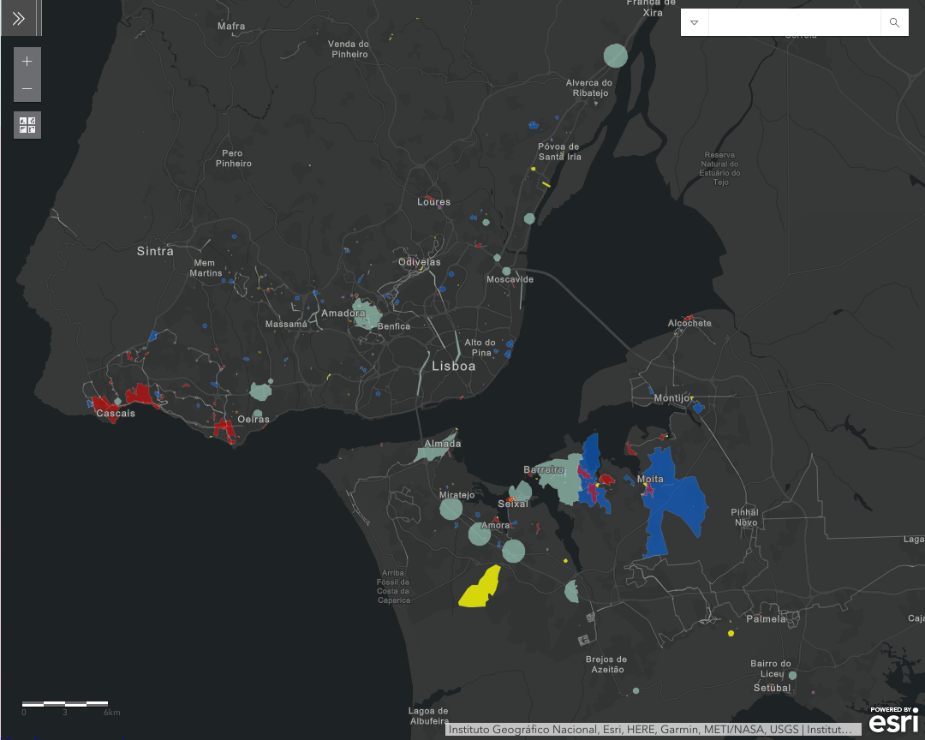Click the Palmela map label
This screenshot has height=740, width=925.
[766, 619]
